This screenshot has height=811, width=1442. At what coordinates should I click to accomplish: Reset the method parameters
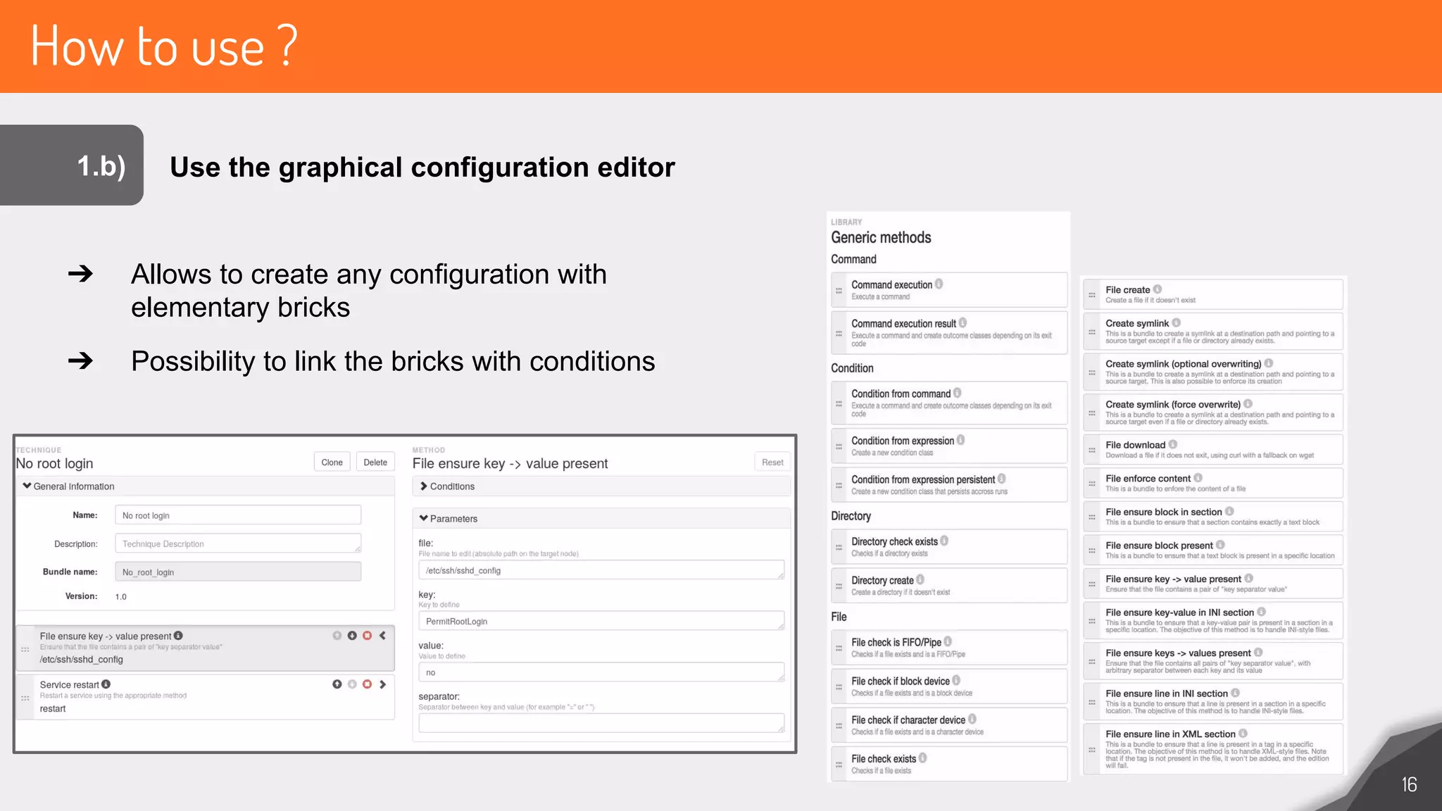point(772,463)
